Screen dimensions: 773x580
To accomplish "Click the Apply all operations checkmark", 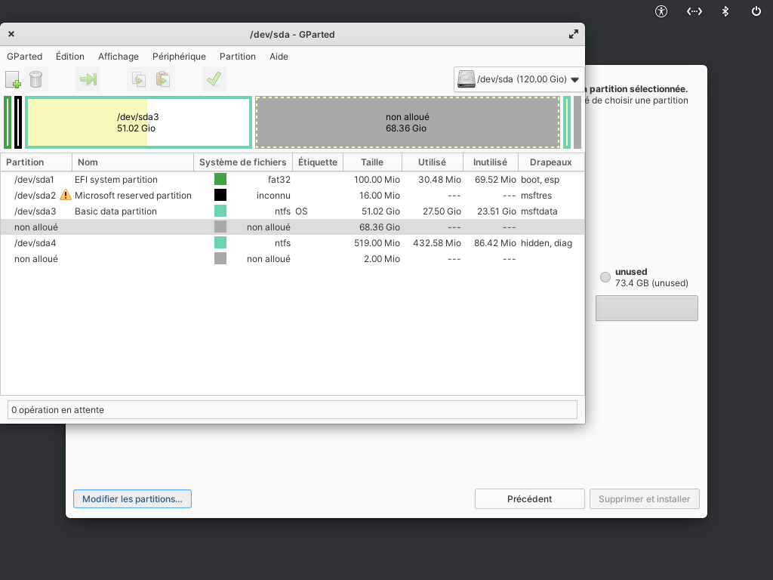I will tap(214, 79).
